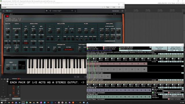Go to previous preset with the up arrow
Screen dimensions: 185x104
tap(72, 11)
